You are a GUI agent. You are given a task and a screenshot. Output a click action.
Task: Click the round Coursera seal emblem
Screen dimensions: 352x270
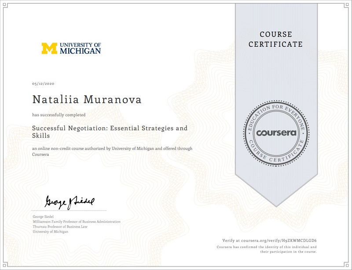point(275,133)
